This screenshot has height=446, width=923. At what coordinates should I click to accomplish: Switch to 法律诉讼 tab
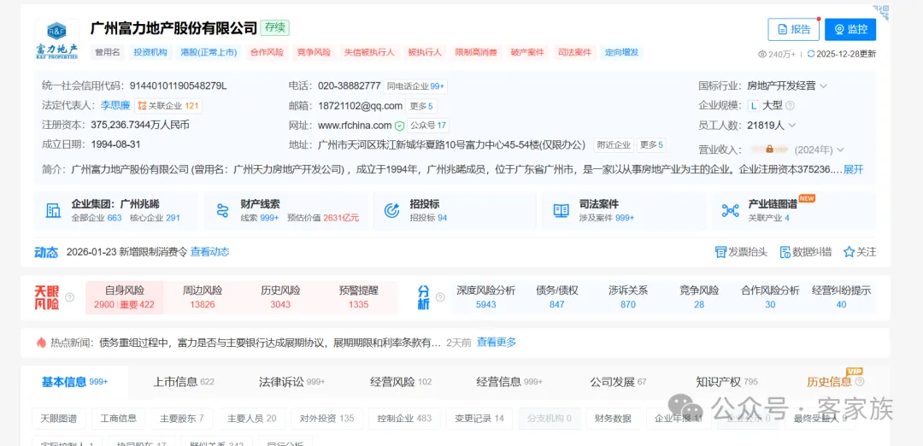[x=292, y=382]
